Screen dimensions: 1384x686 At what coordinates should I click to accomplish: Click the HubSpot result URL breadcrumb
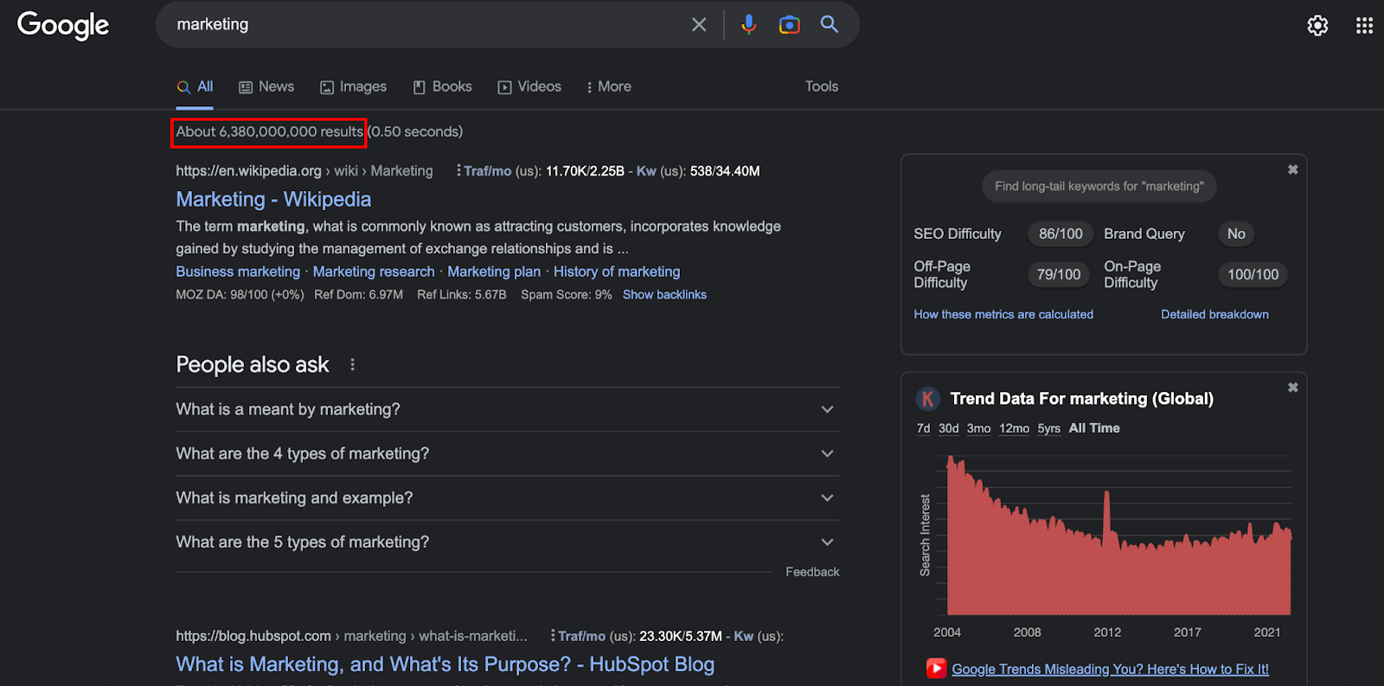pos(351,636)
